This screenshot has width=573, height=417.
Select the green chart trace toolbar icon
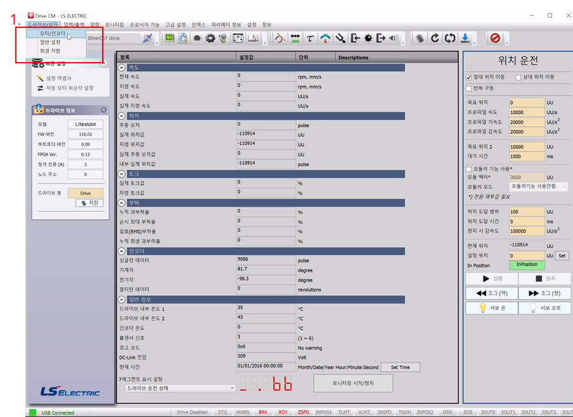coord(169,38)
